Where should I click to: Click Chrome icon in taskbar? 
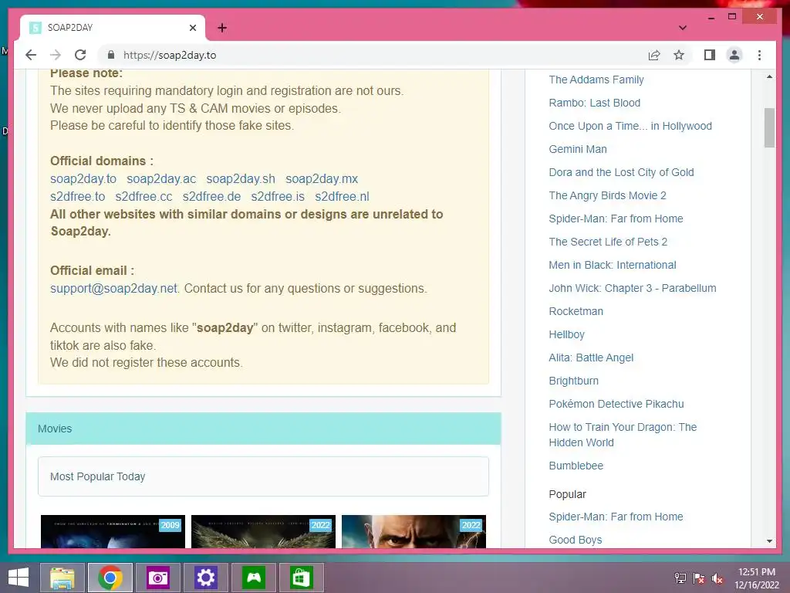click(110, 578)
